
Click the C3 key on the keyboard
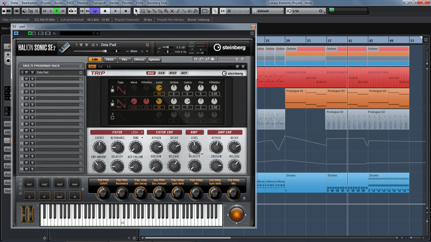coord(123,218)
